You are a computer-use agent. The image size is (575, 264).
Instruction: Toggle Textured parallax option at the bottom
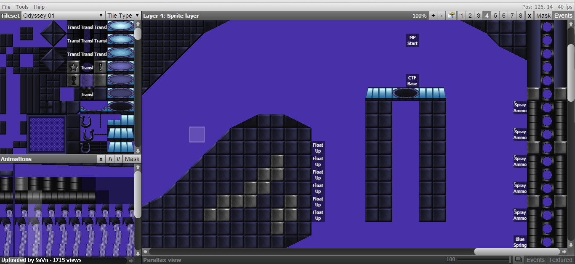click(x=560, y=260)
